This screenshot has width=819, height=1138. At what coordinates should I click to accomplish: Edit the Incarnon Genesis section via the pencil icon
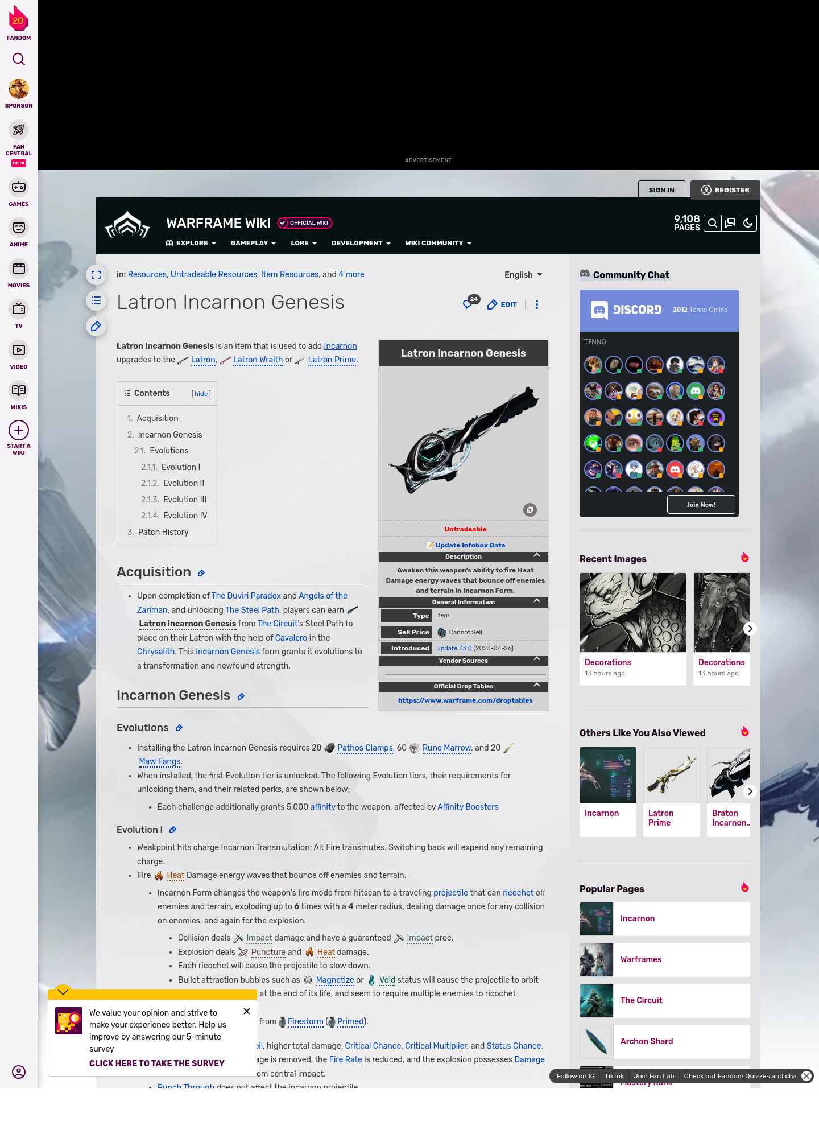coord(241,696)
